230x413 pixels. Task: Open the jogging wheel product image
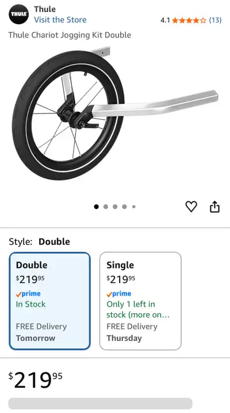pos(115,113)
